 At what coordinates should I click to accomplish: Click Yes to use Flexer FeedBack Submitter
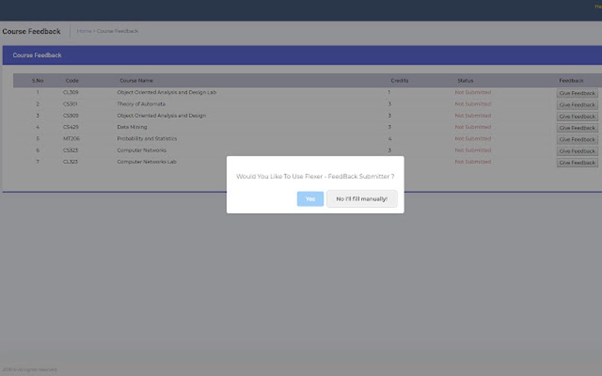(309, 199)
